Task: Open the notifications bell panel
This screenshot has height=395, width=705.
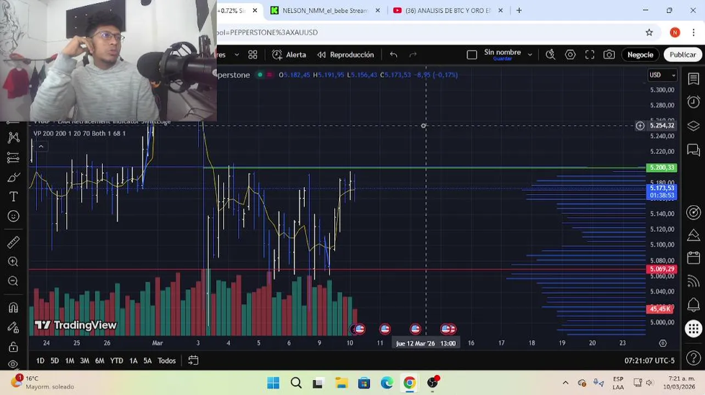Action: (693, 304)
